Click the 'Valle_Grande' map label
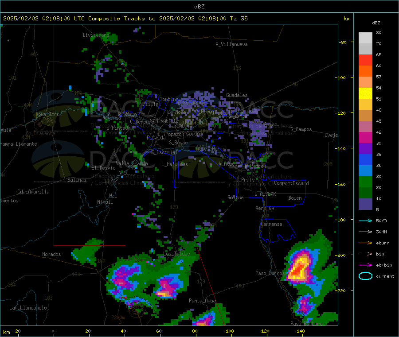This screenshot has height=337, width=399. pos(132,163)
